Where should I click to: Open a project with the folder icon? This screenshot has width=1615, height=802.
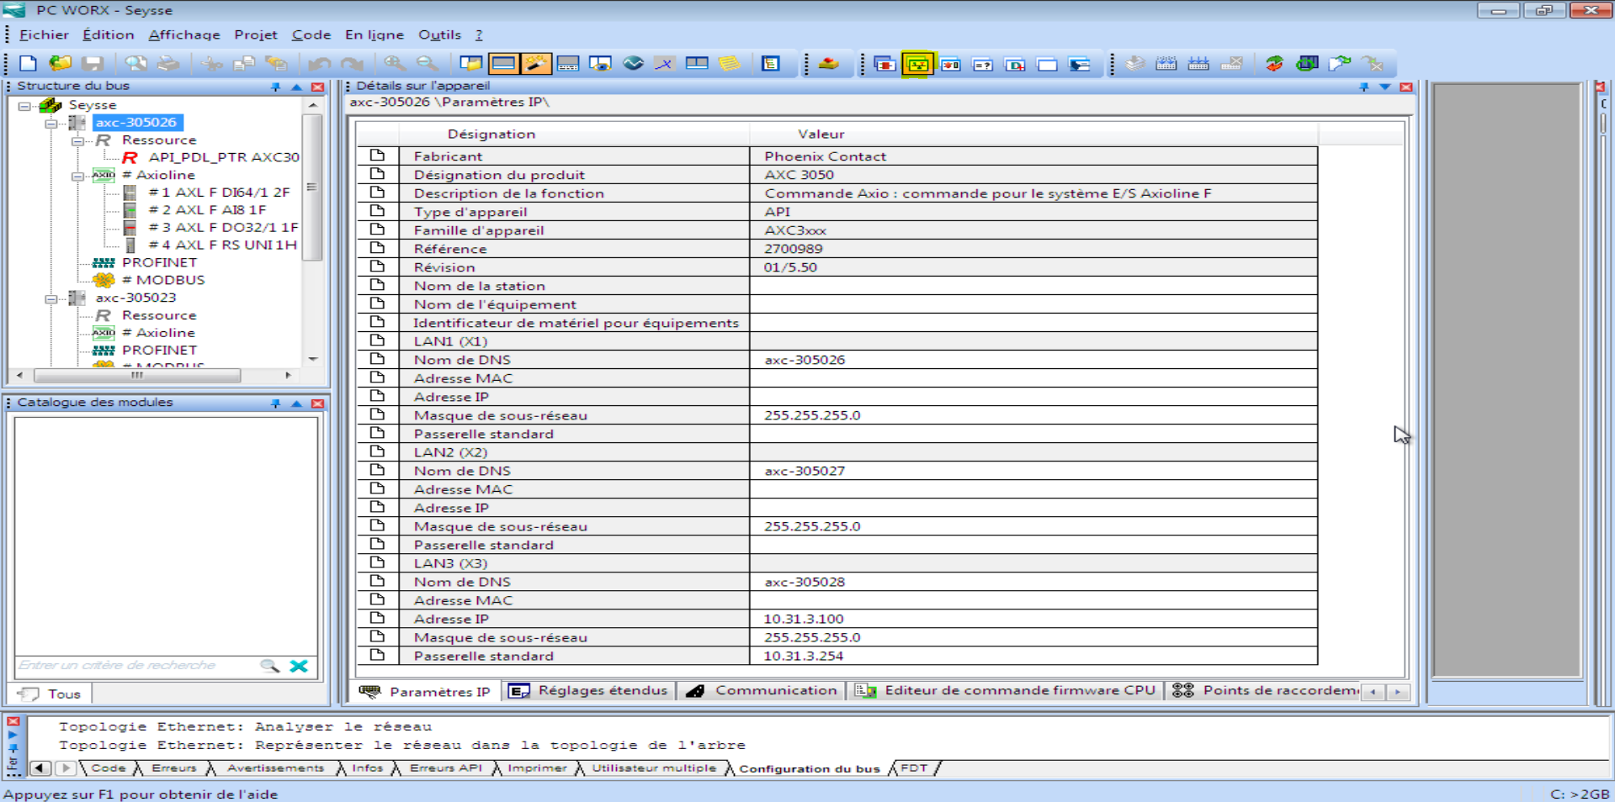point(60,64)
